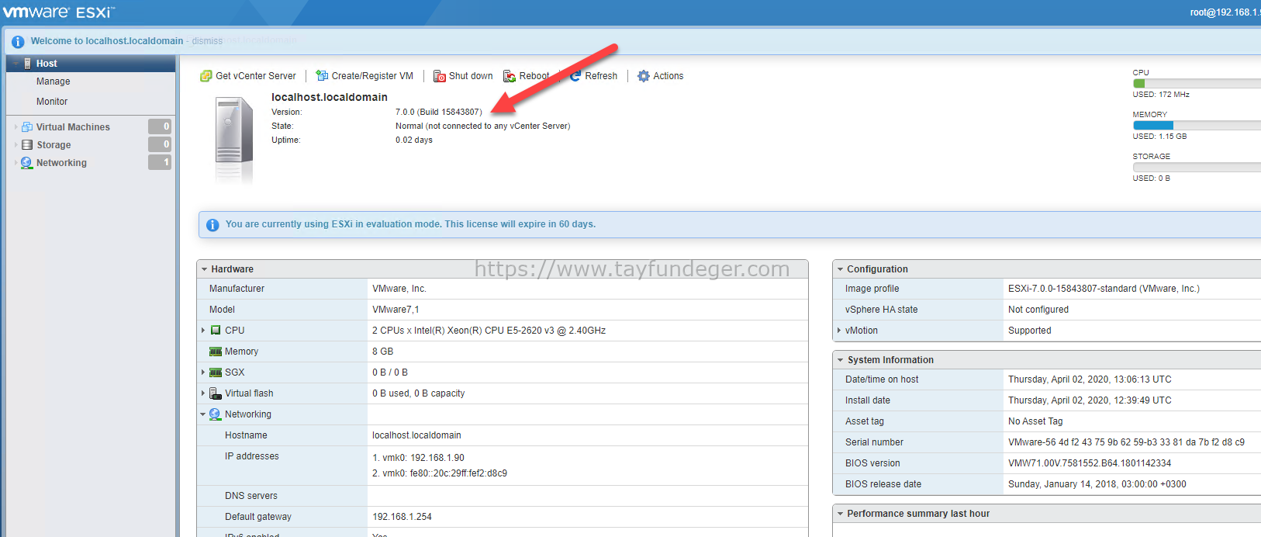Click the Memory usage bar
Viewport: 1261px width, 537px height.
coord(1197,125)
